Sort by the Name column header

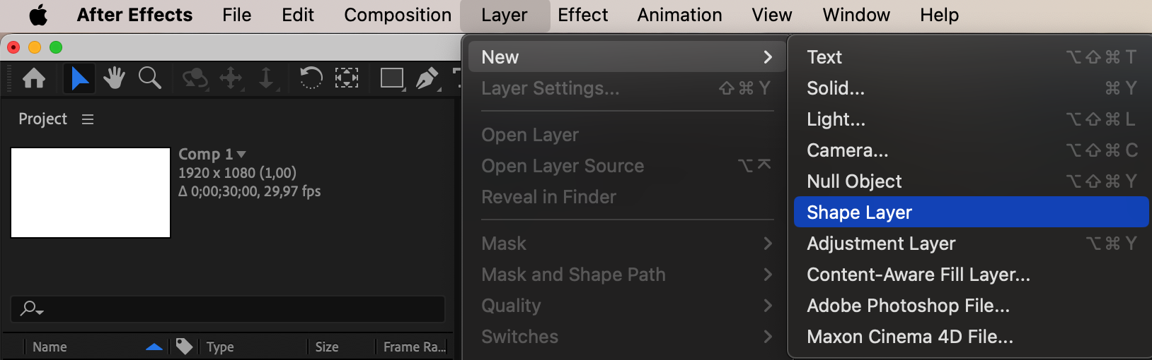point(50,347)
